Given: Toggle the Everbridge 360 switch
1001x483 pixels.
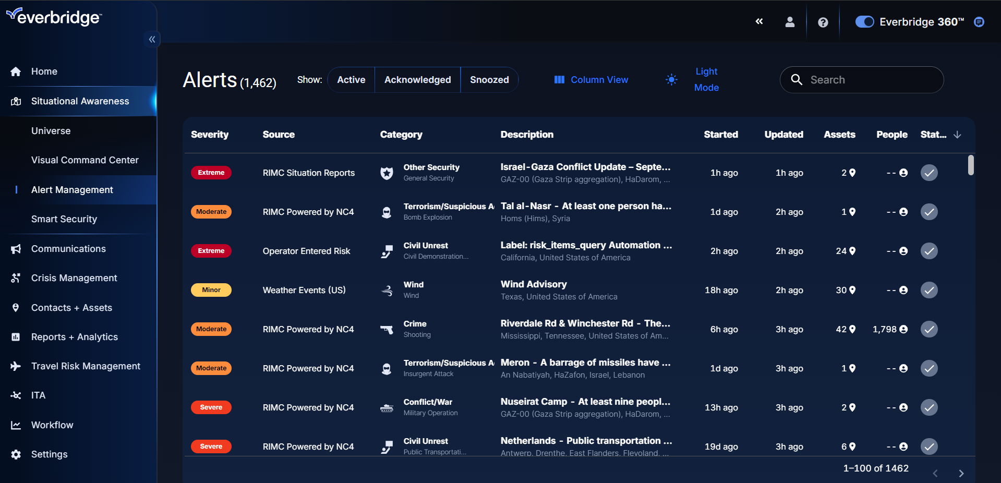Looking at the screenshot, I should [864, 22].
